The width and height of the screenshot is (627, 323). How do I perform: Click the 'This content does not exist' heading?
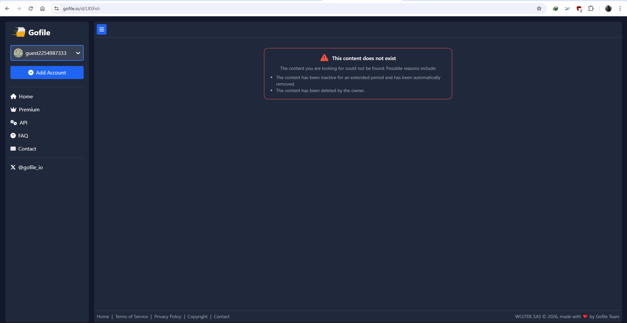click(x=364, y=58)
